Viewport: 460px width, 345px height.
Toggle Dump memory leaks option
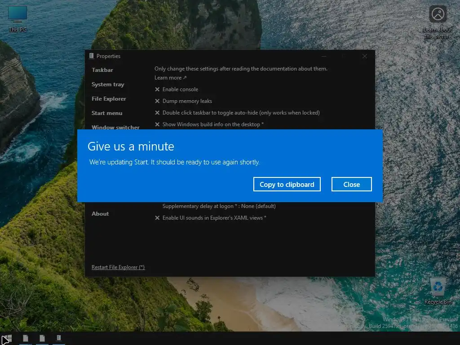[183, 101]
